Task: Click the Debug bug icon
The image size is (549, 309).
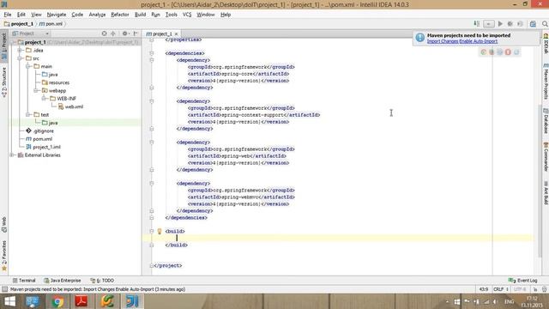Action: [x=510, y=24]
